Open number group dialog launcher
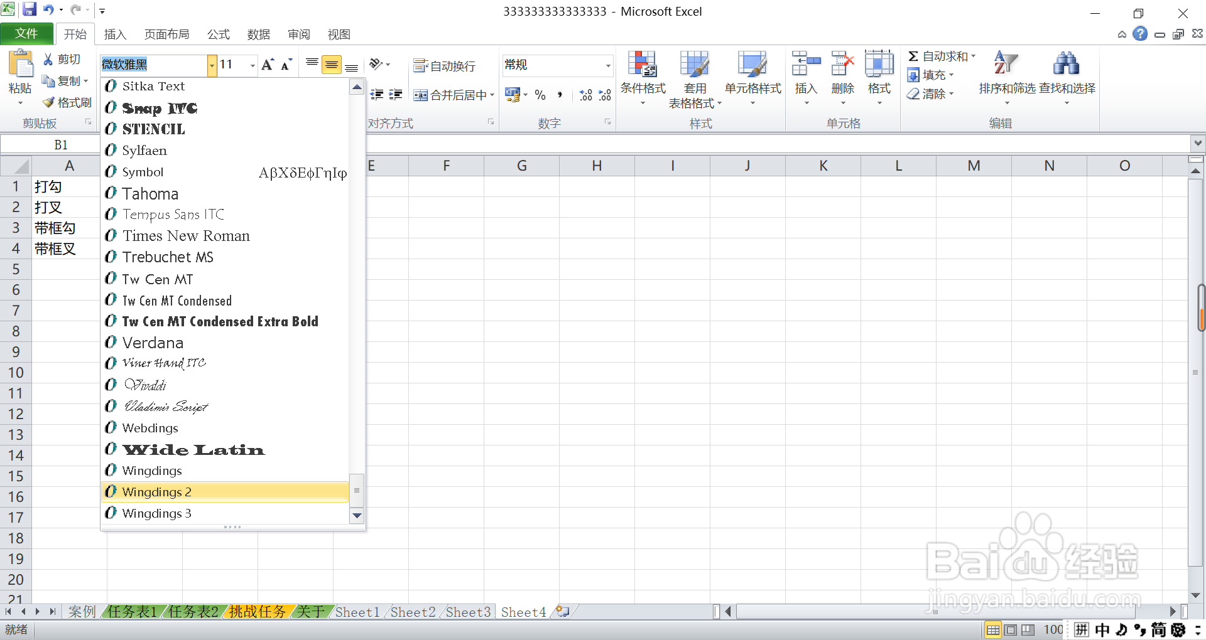 (607, 122)
